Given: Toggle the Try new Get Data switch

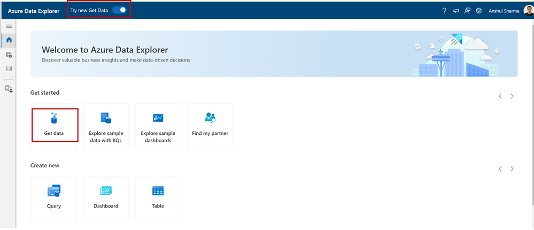Looking at the screenshot, I should pos(119,10).
